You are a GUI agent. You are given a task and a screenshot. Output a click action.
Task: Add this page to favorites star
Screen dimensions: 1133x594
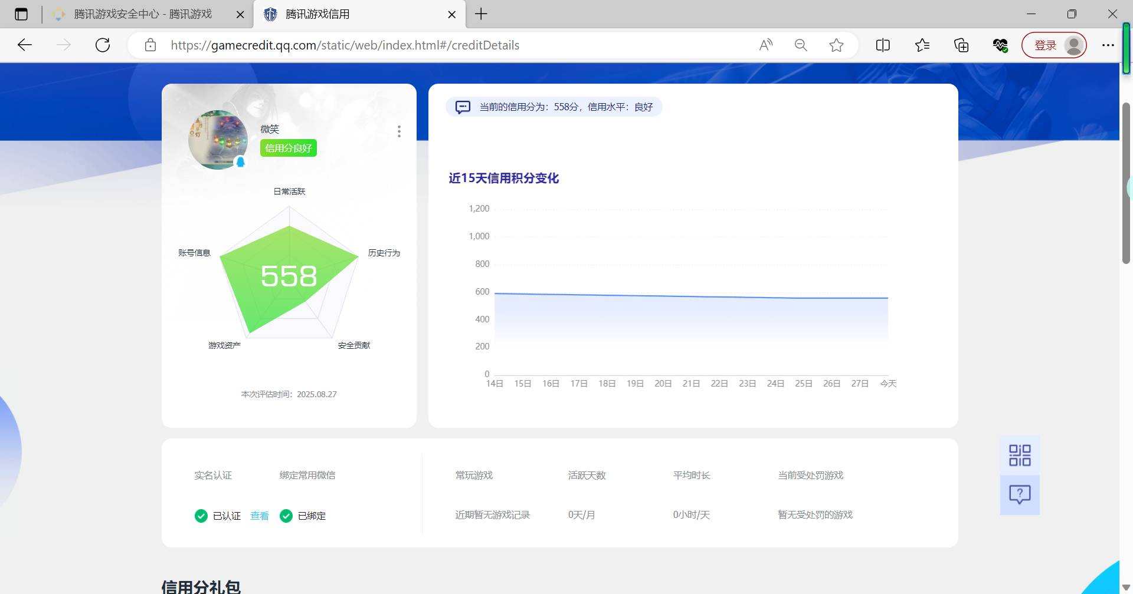[x=836, y=45]
